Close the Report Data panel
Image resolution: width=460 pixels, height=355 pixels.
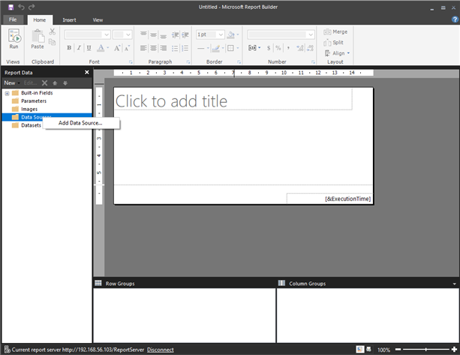(x=87, y=73)
